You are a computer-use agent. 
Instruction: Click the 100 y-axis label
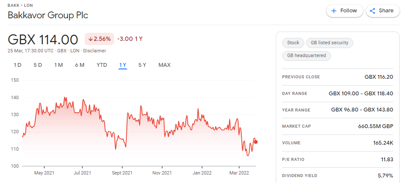tap(16, 166)
